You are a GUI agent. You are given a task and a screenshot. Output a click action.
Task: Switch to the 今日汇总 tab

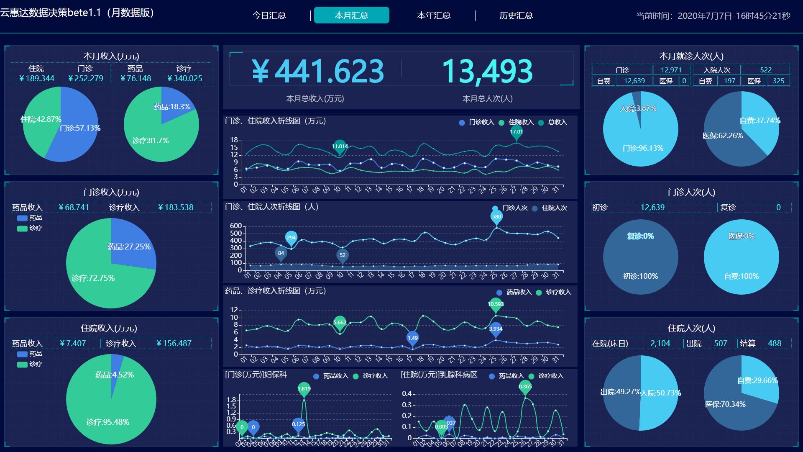click(269, 15)
